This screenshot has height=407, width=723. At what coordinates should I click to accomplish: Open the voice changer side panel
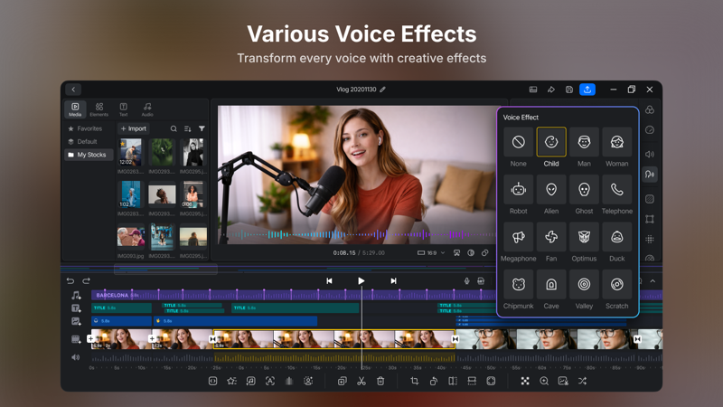coord(650,175)
